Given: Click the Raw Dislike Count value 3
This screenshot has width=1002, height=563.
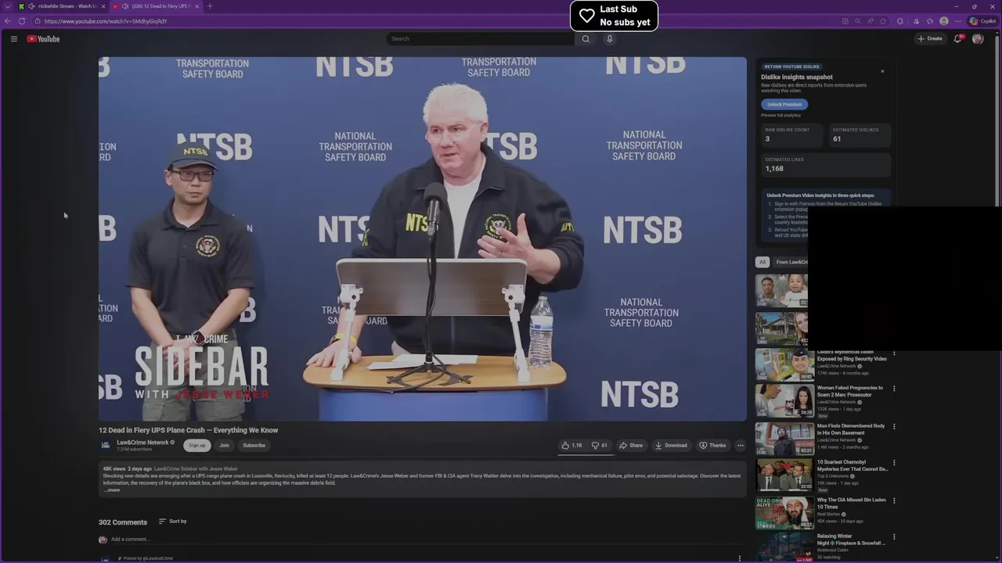Looking at the screenshot, I should tap(767, 139).
